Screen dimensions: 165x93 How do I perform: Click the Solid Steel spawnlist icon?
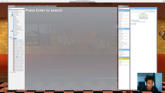click(14, 21)
